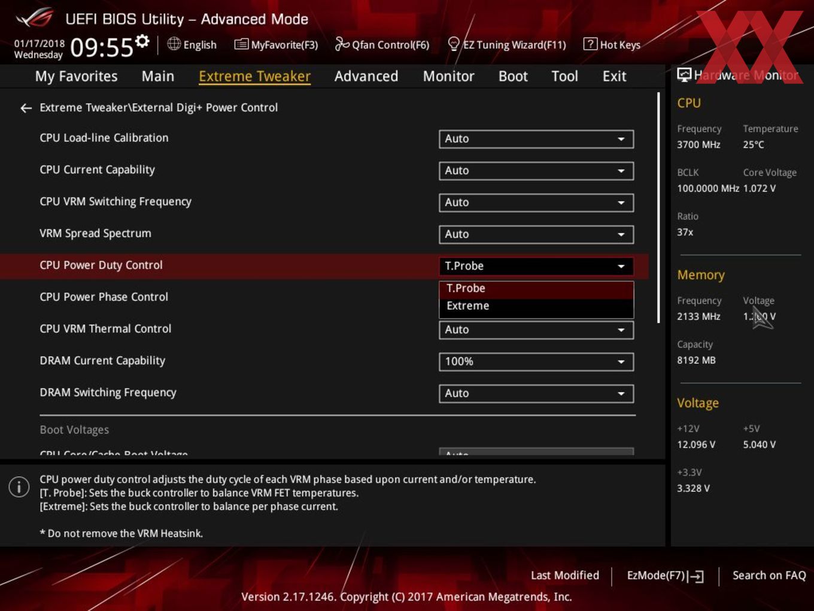Viewport: 814px width, 611px height.
Task: Click the 5.040 V reading
Action: tap(760, 444)
